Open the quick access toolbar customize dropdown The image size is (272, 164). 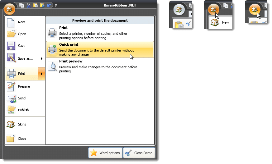(56, 6)
